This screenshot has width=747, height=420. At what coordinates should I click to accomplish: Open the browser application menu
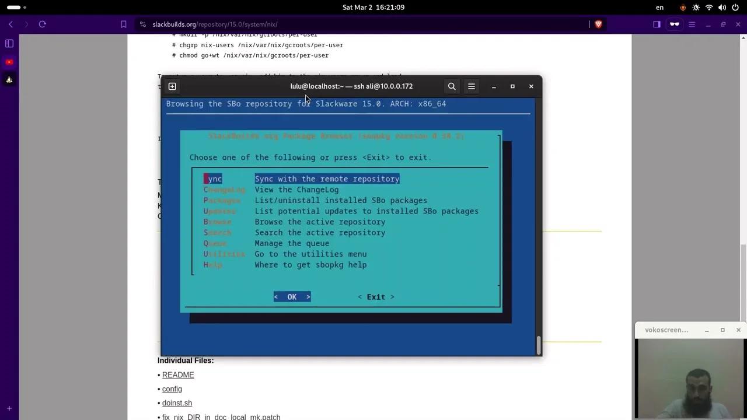(692, 24)
